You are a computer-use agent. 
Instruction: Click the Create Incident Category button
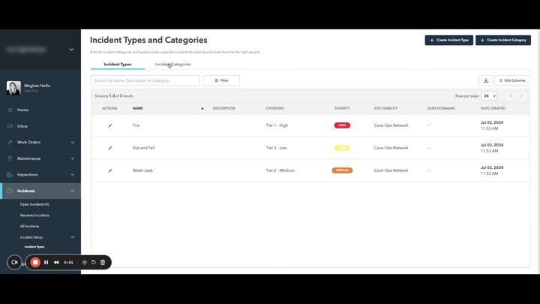click(502, 41)
